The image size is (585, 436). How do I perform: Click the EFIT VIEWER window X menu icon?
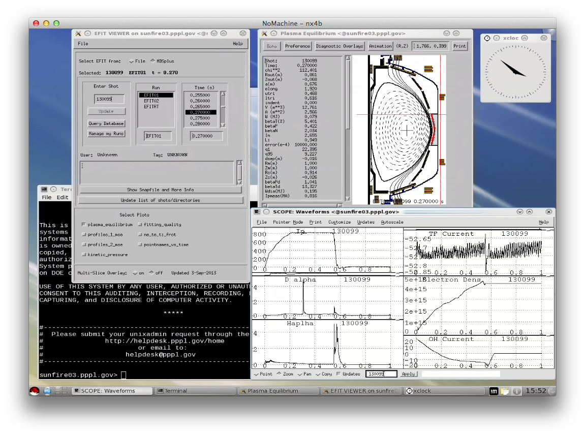coord(78,34)
